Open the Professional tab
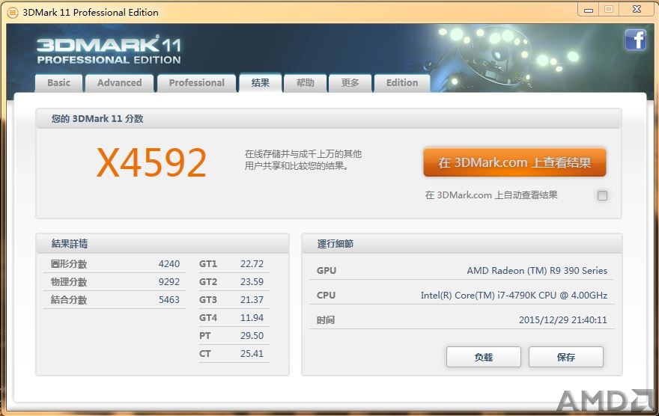The width and height of the screenshot is (659, 416). 197,83
